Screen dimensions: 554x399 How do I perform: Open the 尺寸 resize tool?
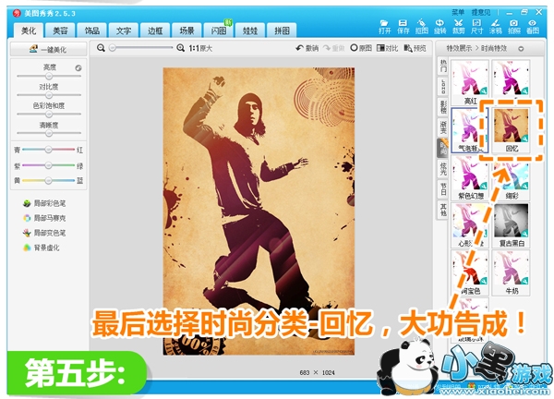[x=476, y=25]
